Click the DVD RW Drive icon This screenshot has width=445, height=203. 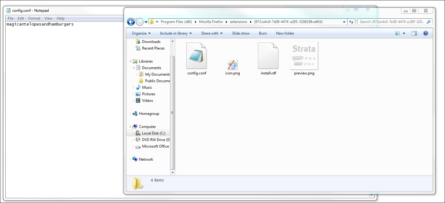[x=138, y=140]
